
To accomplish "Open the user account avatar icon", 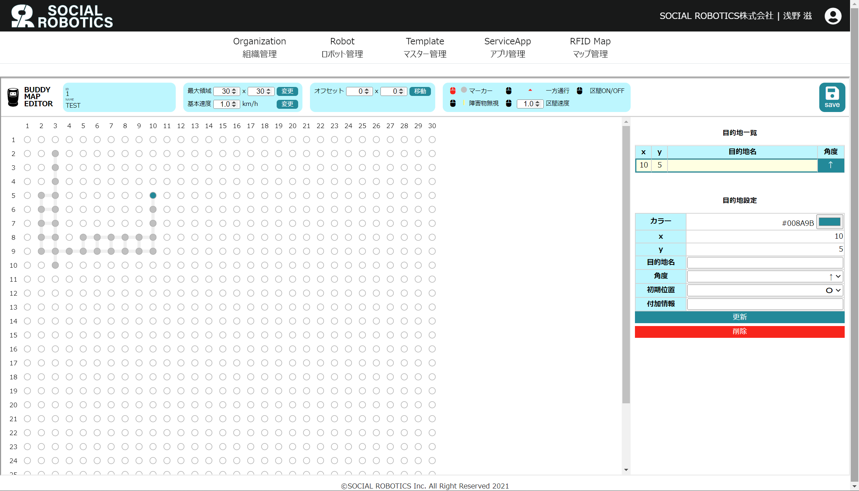I will [833, 16].
